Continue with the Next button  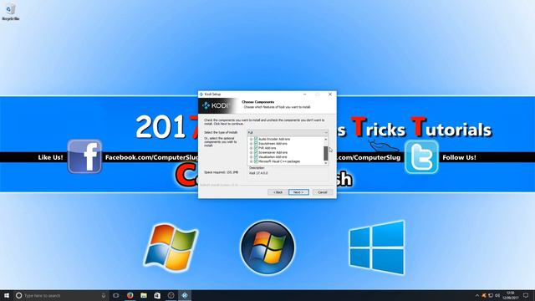point(298,192)
